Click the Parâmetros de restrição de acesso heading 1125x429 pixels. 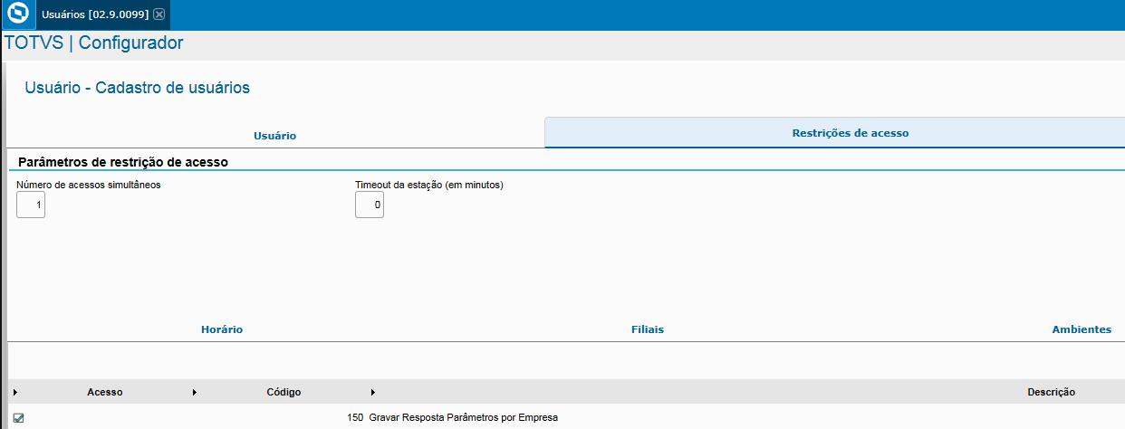point(122,161)
